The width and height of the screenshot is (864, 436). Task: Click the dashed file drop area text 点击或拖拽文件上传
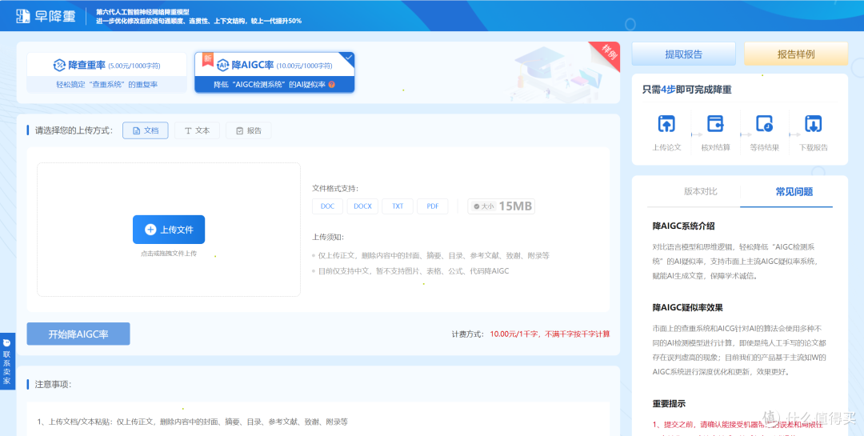click(x=169, y=254)
